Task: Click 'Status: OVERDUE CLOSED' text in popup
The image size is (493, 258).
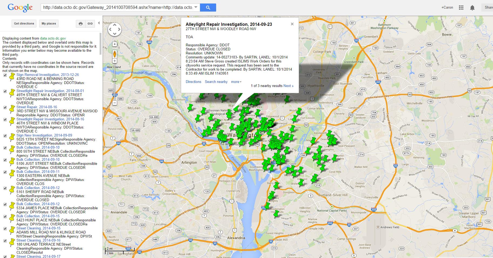Action: click(208, 49)
